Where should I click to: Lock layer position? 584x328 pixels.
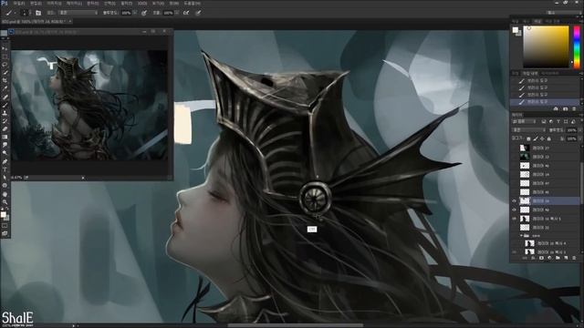pyautogui.click(x=542, y=138)
